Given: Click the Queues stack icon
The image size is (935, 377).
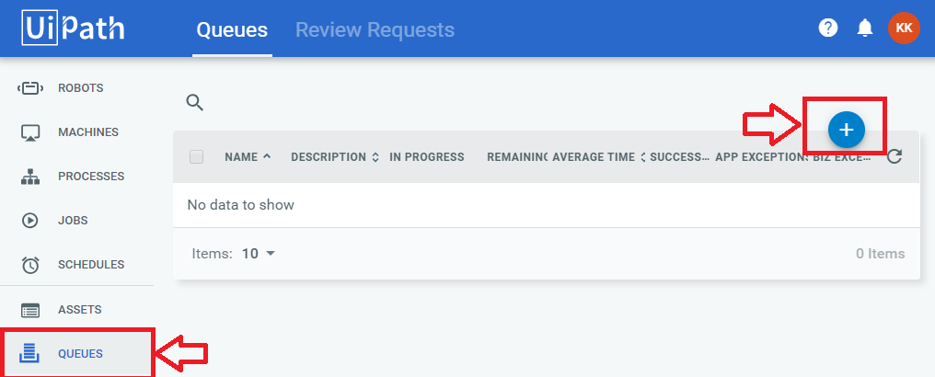Looking at the screenshot, I should [29, 353].
